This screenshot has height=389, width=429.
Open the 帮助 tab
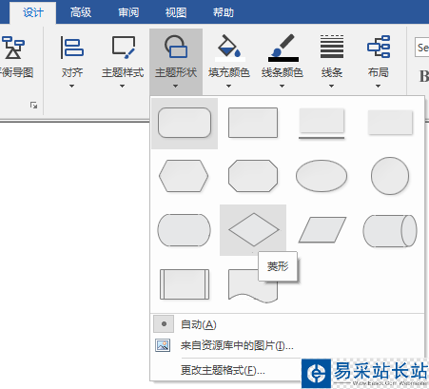[224, 12]
